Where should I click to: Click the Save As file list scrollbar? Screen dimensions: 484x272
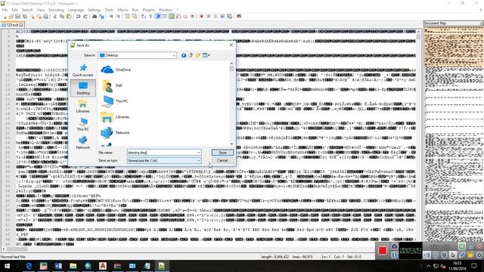click(231, 104)
